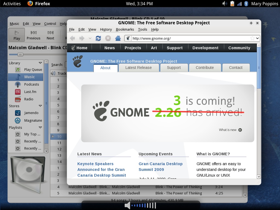
Task: Skip to Next track in music player
Action: pyautogui.click(x=50, y=35)
